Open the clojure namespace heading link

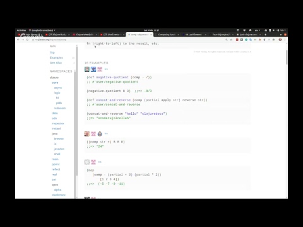[54, 78]
